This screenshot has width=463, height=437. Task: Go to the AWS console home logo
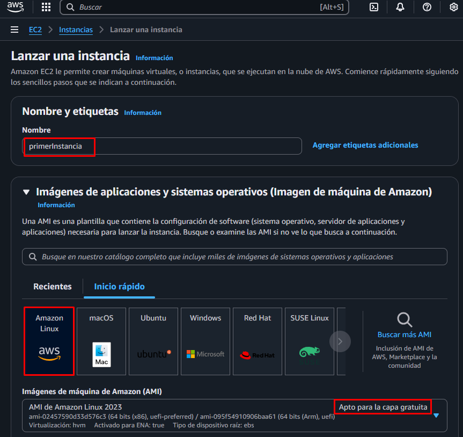tap(16, 7)
